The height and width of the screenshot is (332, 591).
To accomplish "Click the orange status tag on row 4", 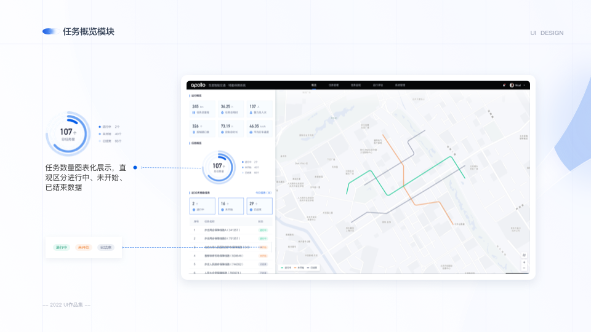I will coord(263,256).
